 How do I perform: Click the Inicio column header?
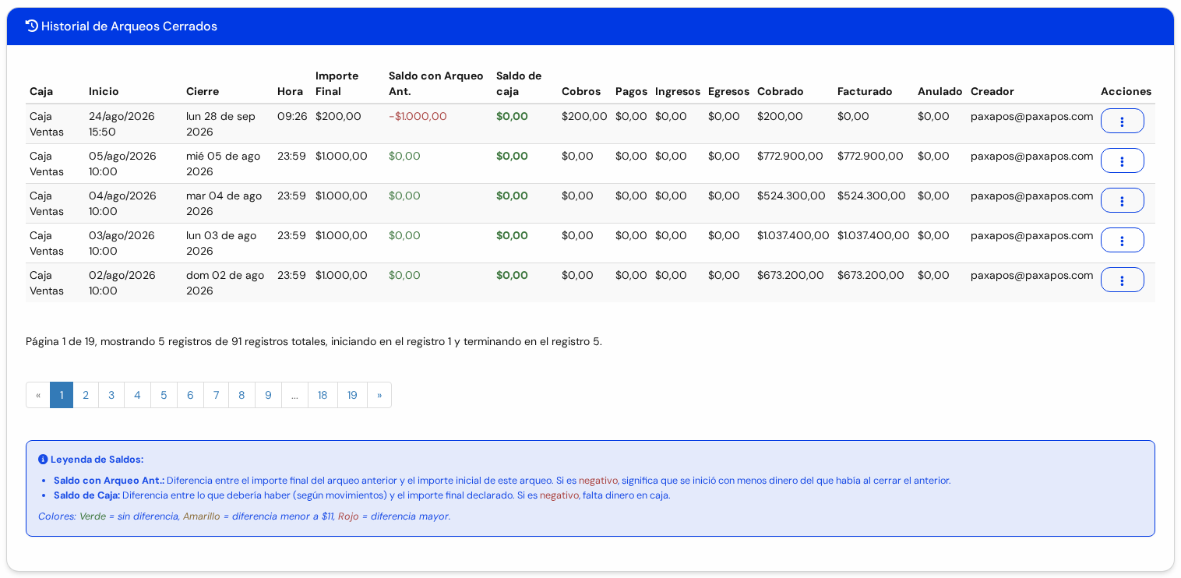pyautogui.click(x=104, y=91)
